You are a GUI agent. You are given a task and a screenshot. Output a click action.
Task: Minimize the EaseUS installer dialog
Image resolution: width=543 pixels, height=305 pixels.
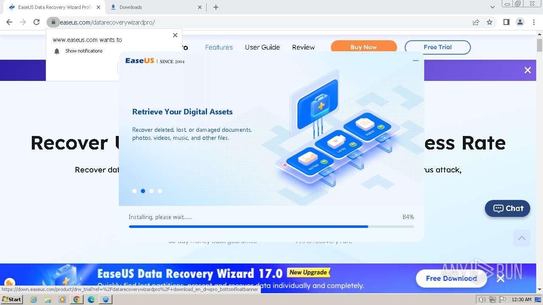pyautogui.click(x=416, y=61)
